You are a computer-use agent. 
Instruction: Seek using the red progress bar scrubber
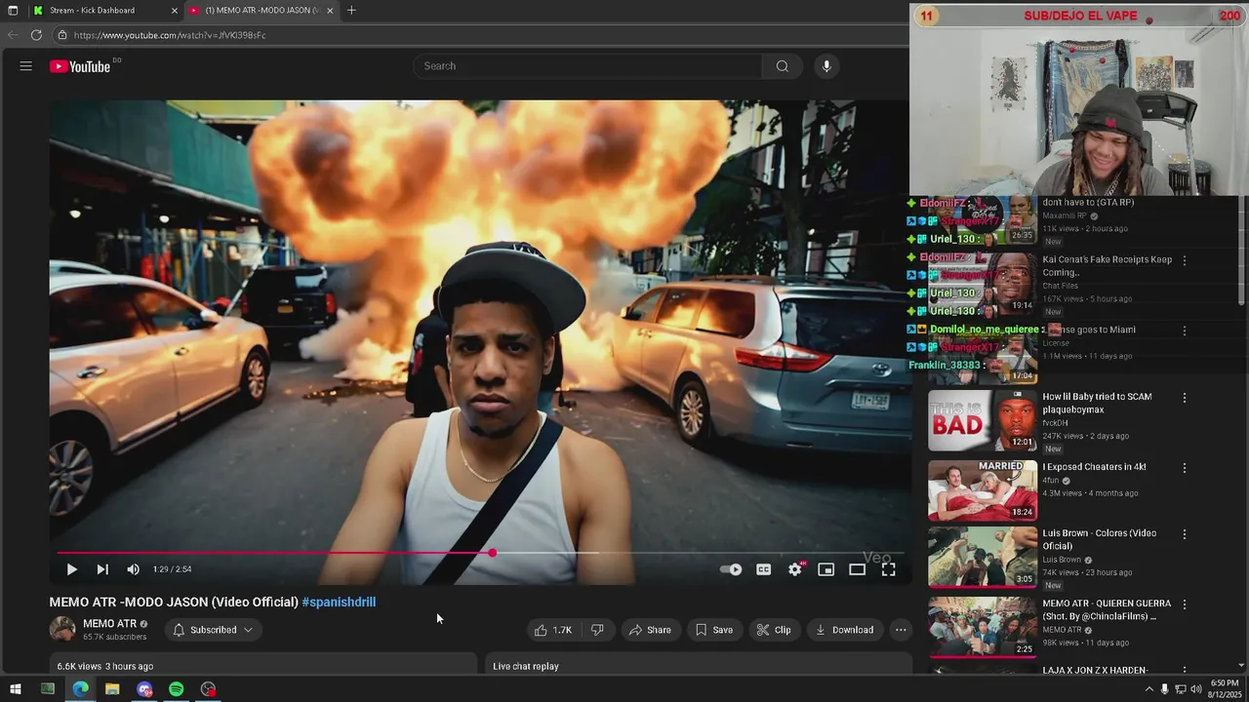(x=493, y=553)
